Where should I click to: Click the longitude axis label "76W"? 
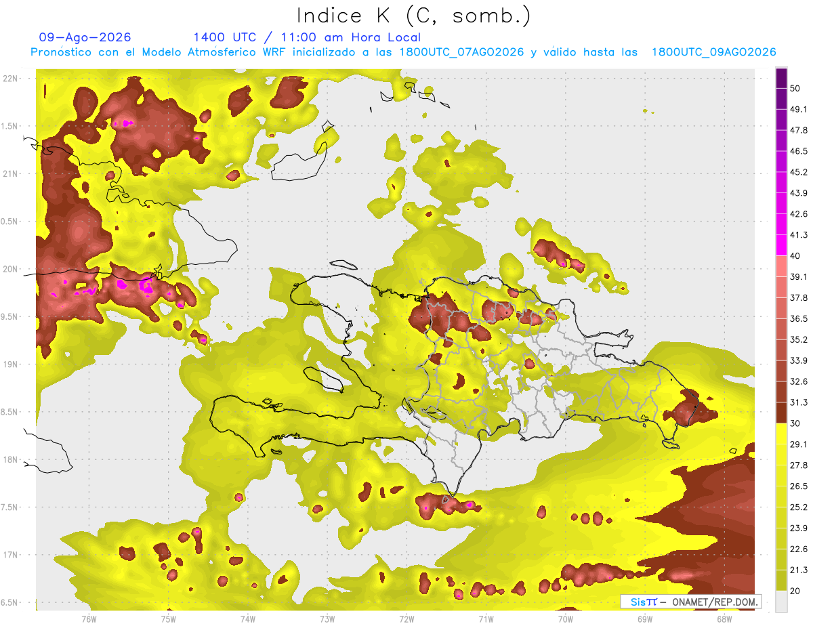(x=89, y=619)
